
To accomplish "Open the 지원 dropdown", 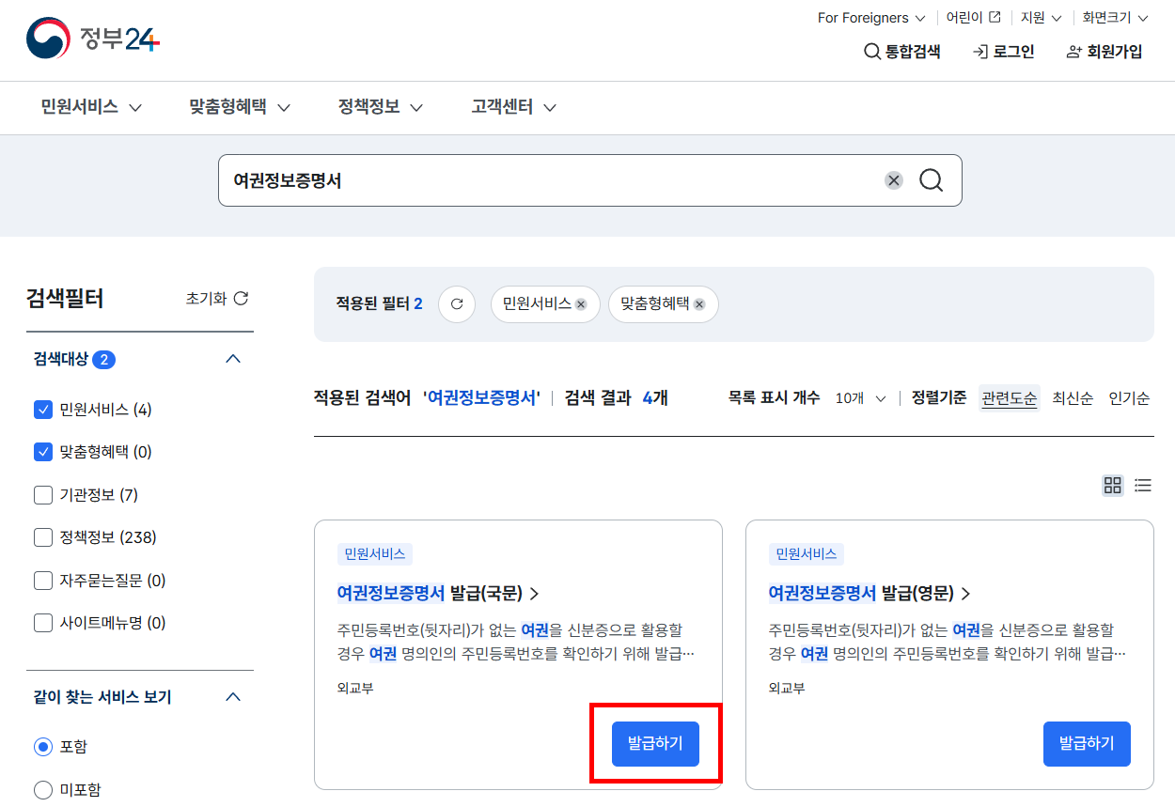I will click(1042, 18).
